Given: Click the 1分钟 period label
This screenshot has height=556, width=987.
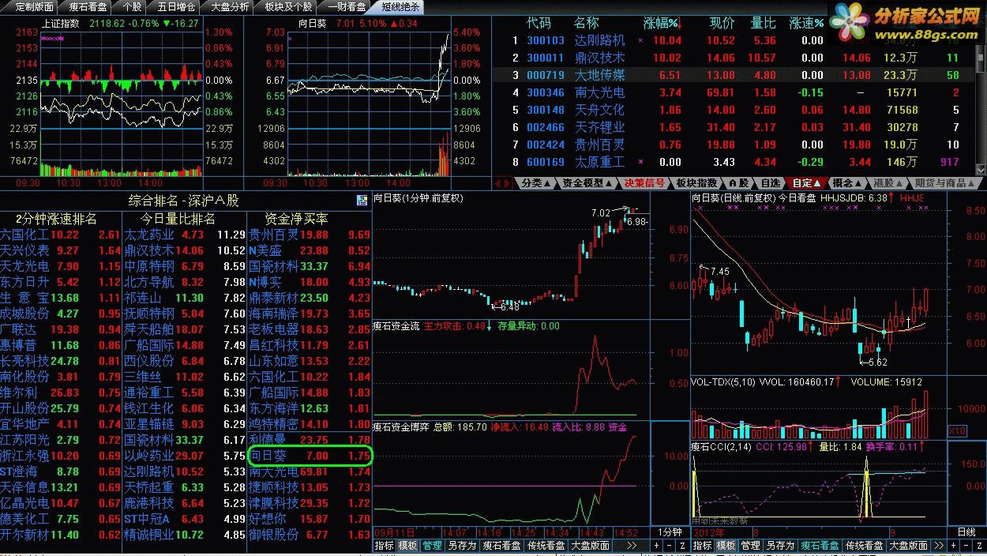Looking at the screenshot, I should (669, 532).
